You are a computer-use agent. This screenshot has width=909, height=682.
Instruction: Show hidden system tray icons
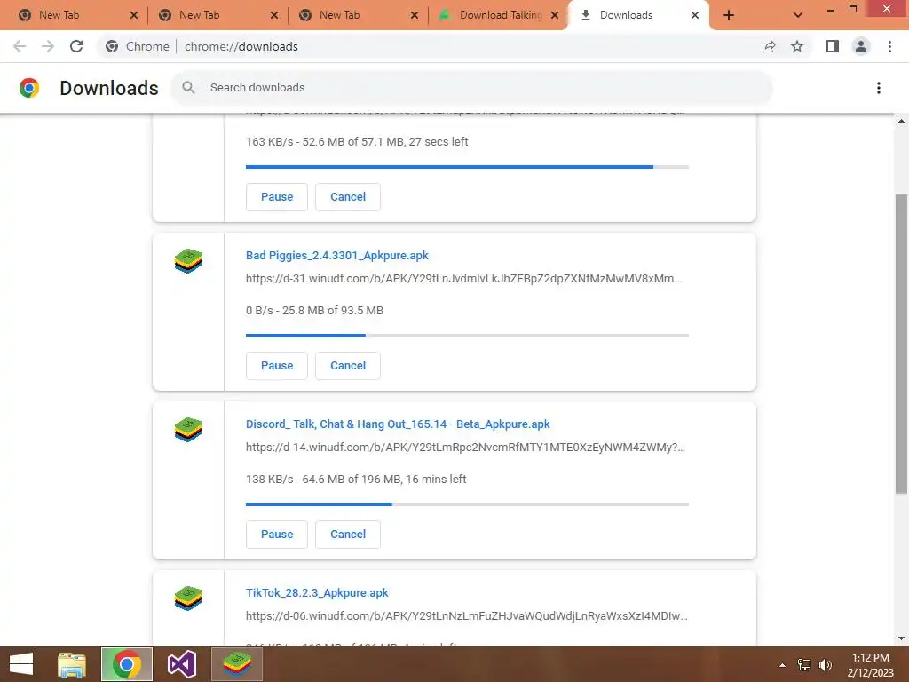coord(783,665)
